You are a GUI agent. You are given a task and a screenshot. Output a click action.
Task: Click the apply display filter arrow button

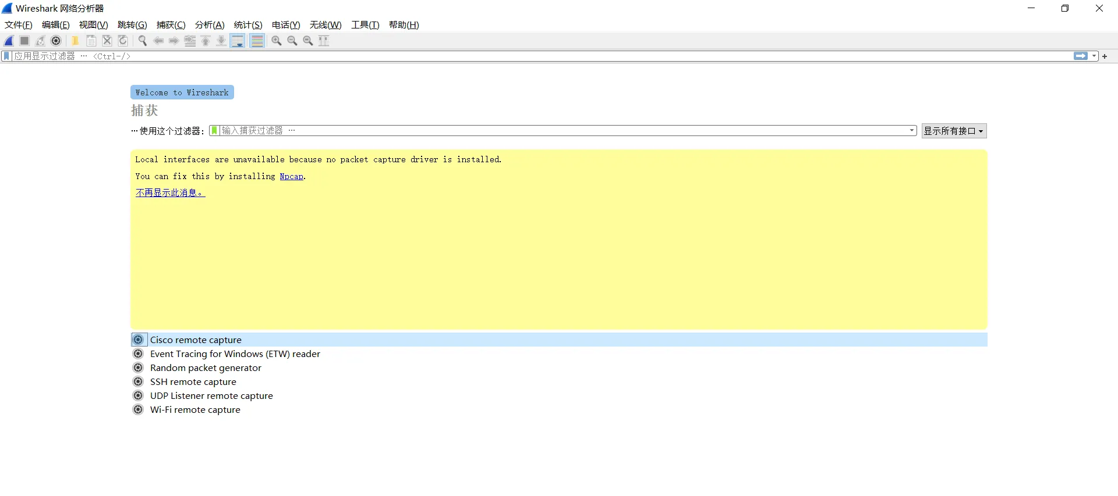(1081, 56)
